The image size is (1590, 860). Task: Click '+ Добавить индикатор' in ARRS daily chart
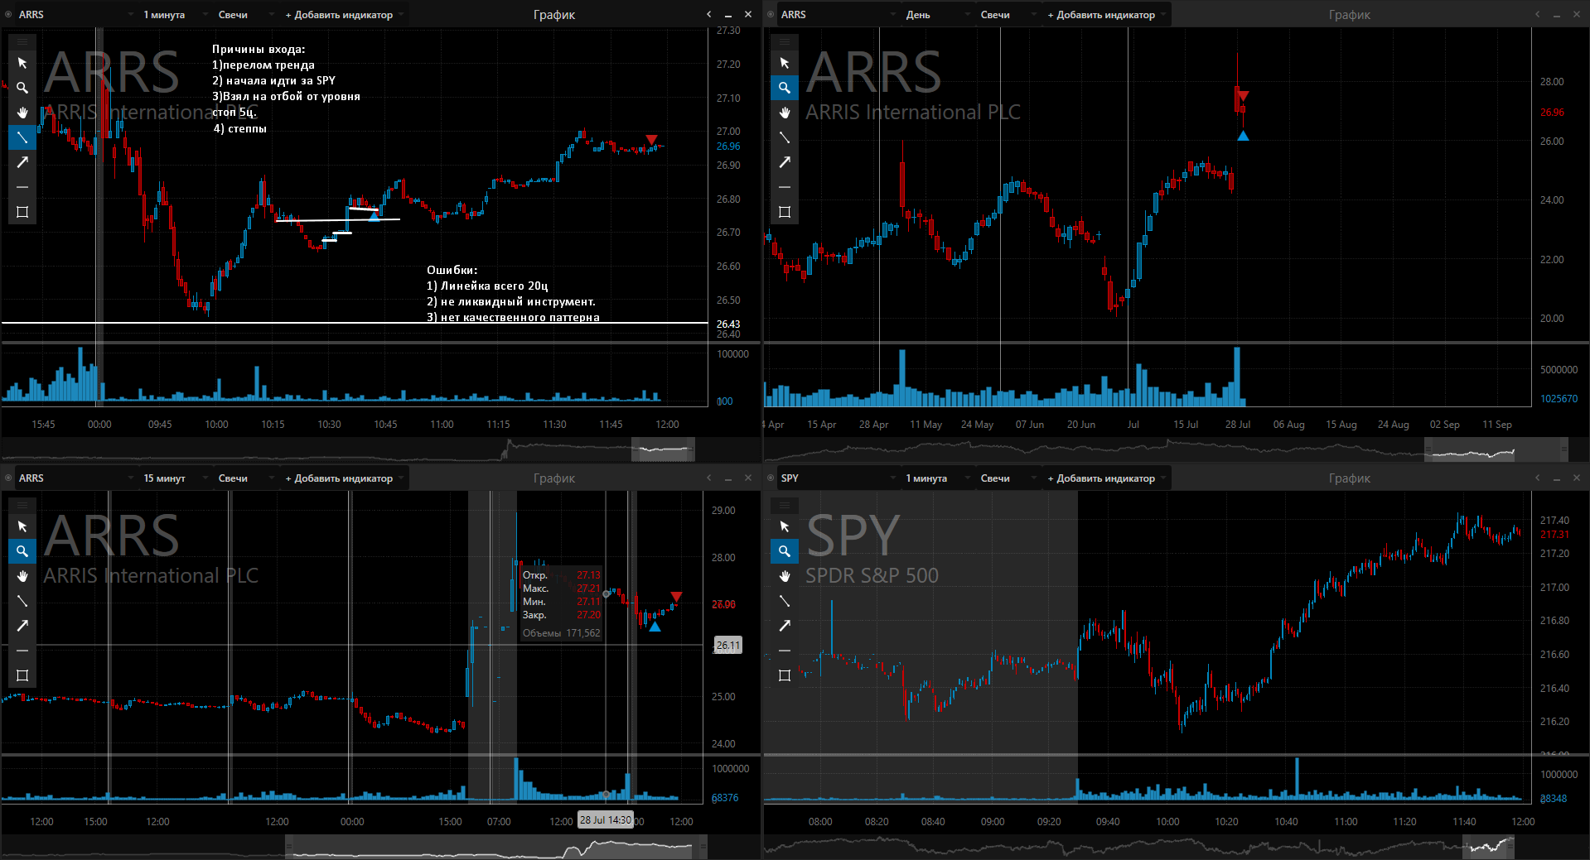tap(1107, 15)
